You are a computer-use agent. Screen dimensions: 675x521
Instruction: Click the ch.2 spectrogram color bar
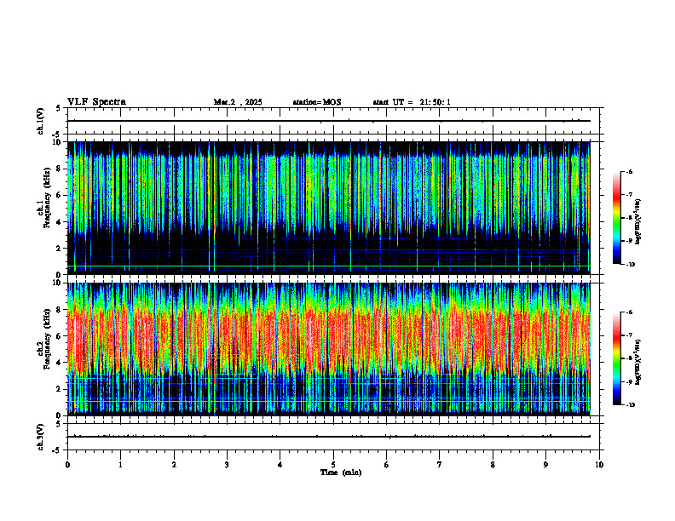click(616, 358)
